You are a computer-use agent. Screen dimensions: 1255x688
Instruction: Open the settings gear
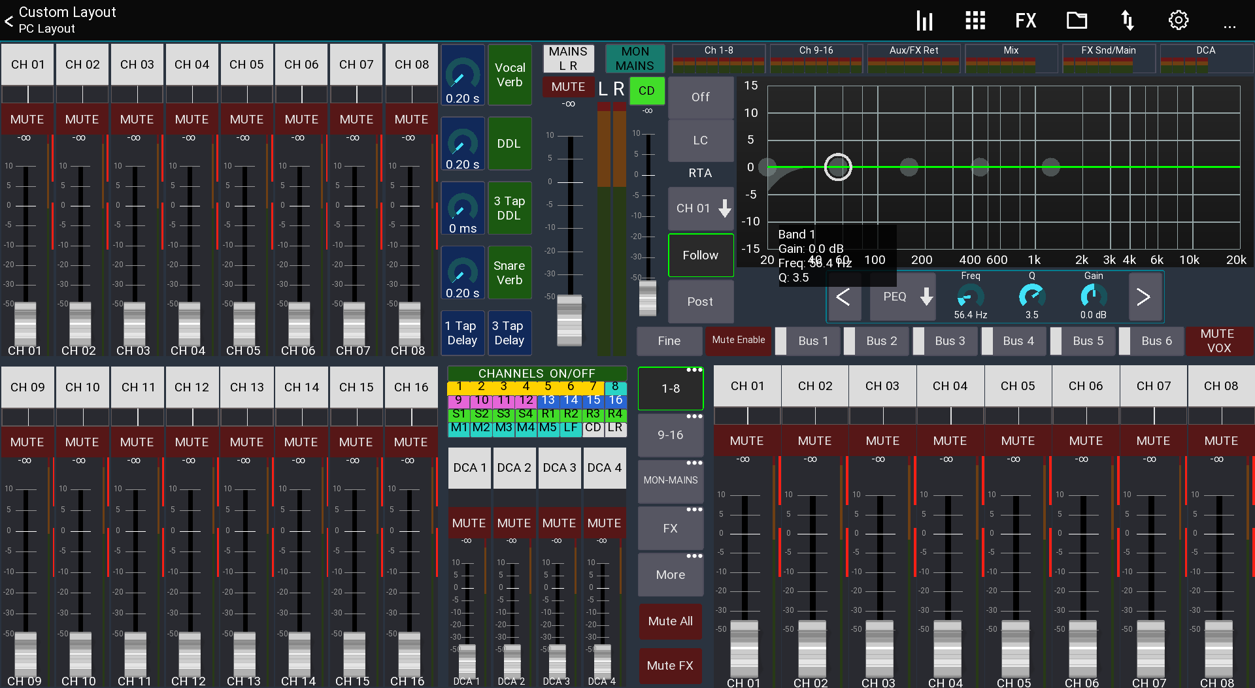click(x=1179, y=20)
